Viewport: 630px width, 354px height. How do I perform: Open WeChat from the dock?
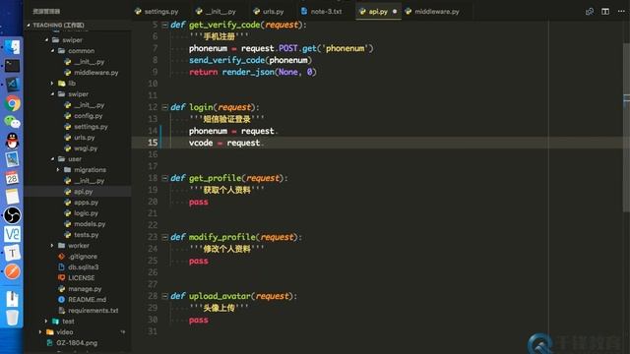12,122
